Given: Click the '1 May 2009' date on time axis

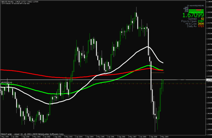Looking at the screenshot, I should tap(164, 137).
